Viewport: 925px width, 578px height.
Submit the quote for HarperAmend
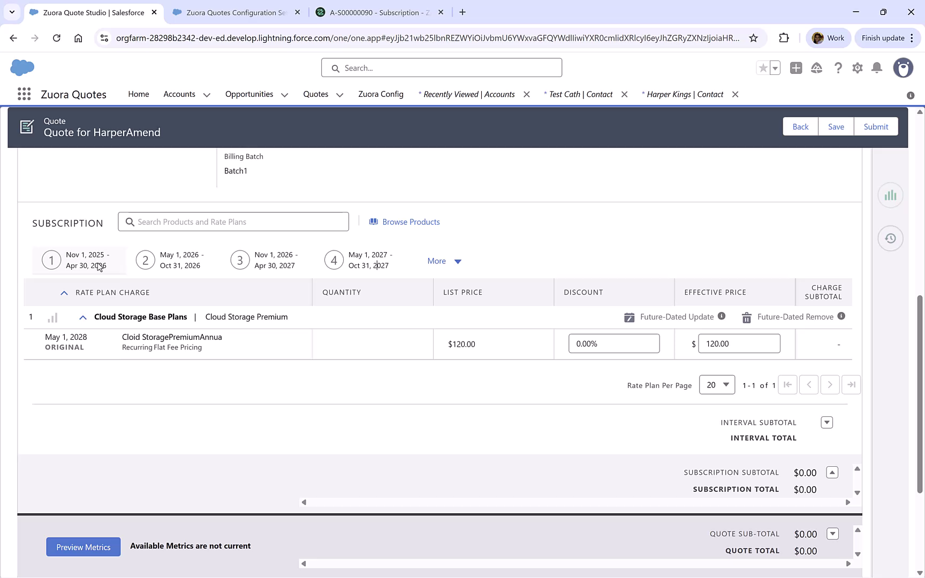pyautogui.click(x=876, y=126)
